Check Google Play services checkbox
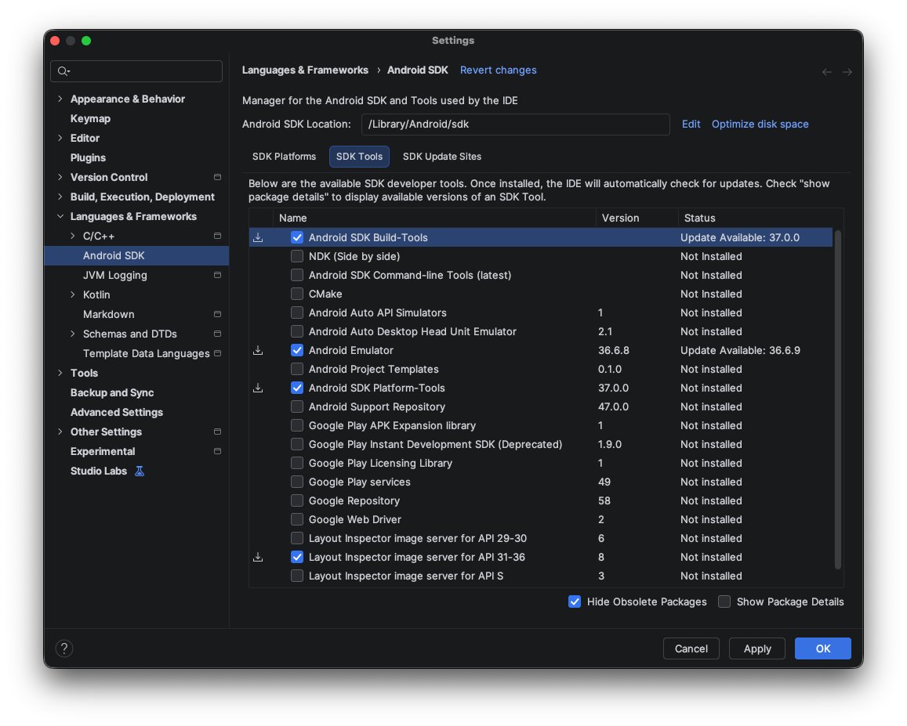 tap(297, 482)
